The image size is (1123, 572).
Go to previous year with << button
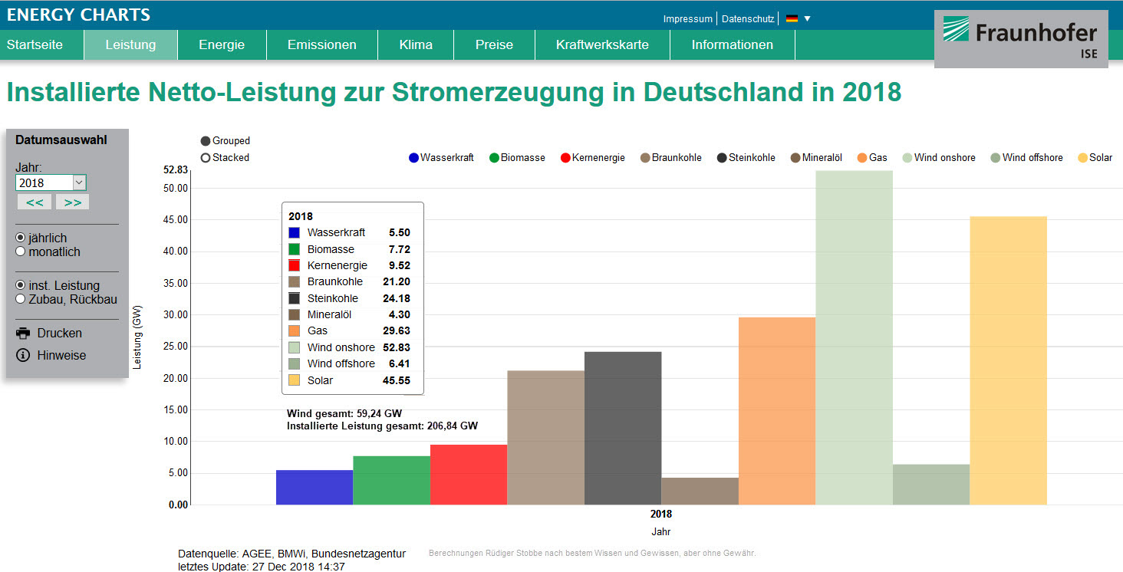pyautogui.click(x=35, y=202)
